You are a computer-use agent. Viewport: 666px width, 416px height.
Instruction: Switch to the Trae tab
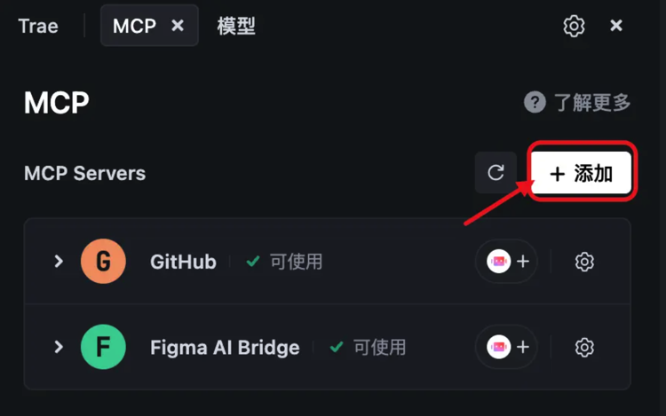[38, 27]
